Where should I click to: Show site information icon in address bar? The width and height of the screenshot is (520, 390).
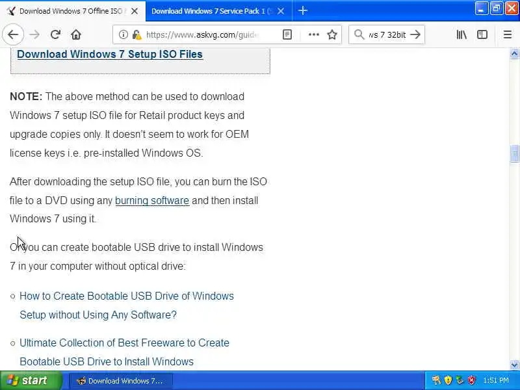coord(123,34)
